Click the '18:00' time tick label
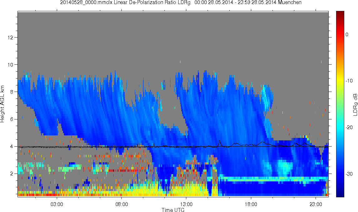The height and width of the screenshot is (212, 358). pos(251,204)
